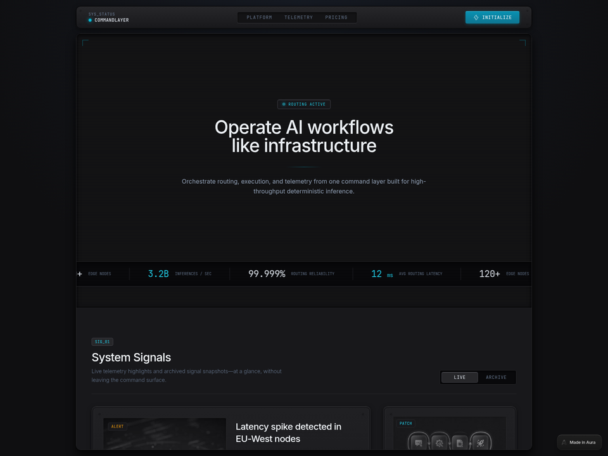Image resolution: width=608 pixels, height=456 pixels.
Task: Click the System Signals heading
Action: coord(131,357)
